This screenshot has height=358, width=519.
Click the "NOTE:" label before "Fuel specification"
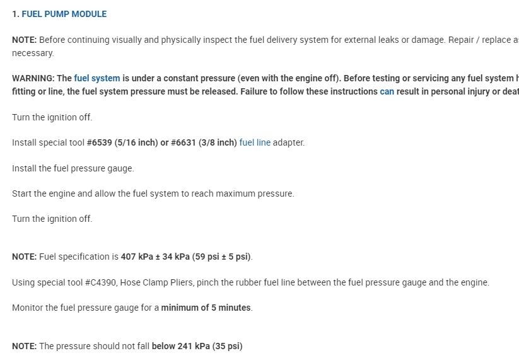tap(24, 257)
